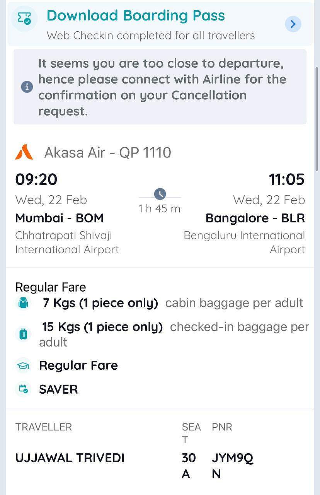The image size is (320, 495).
Task: Tap the cancellation notice banner text
Action: click(162, 87)
